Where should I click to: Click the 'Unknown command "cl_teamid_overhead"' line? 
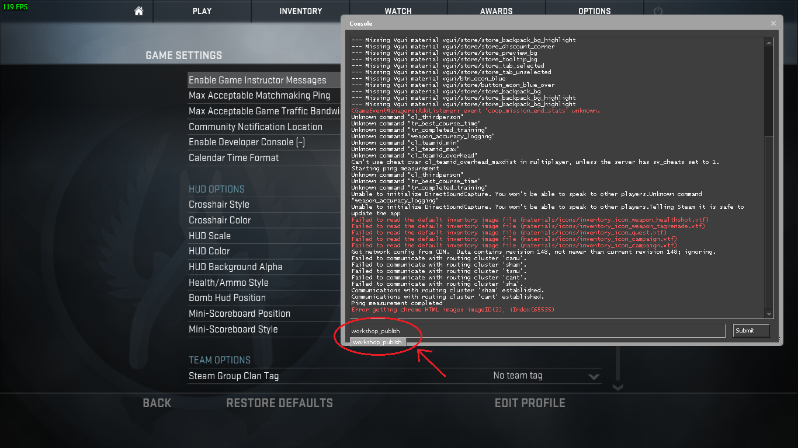(x=414, y=156)
